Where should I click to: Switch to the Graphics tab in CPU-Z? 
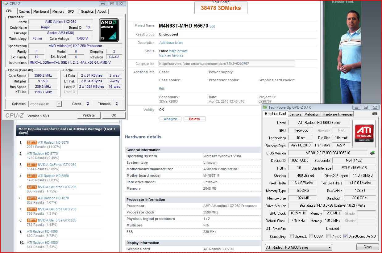[x=87, y=11]
